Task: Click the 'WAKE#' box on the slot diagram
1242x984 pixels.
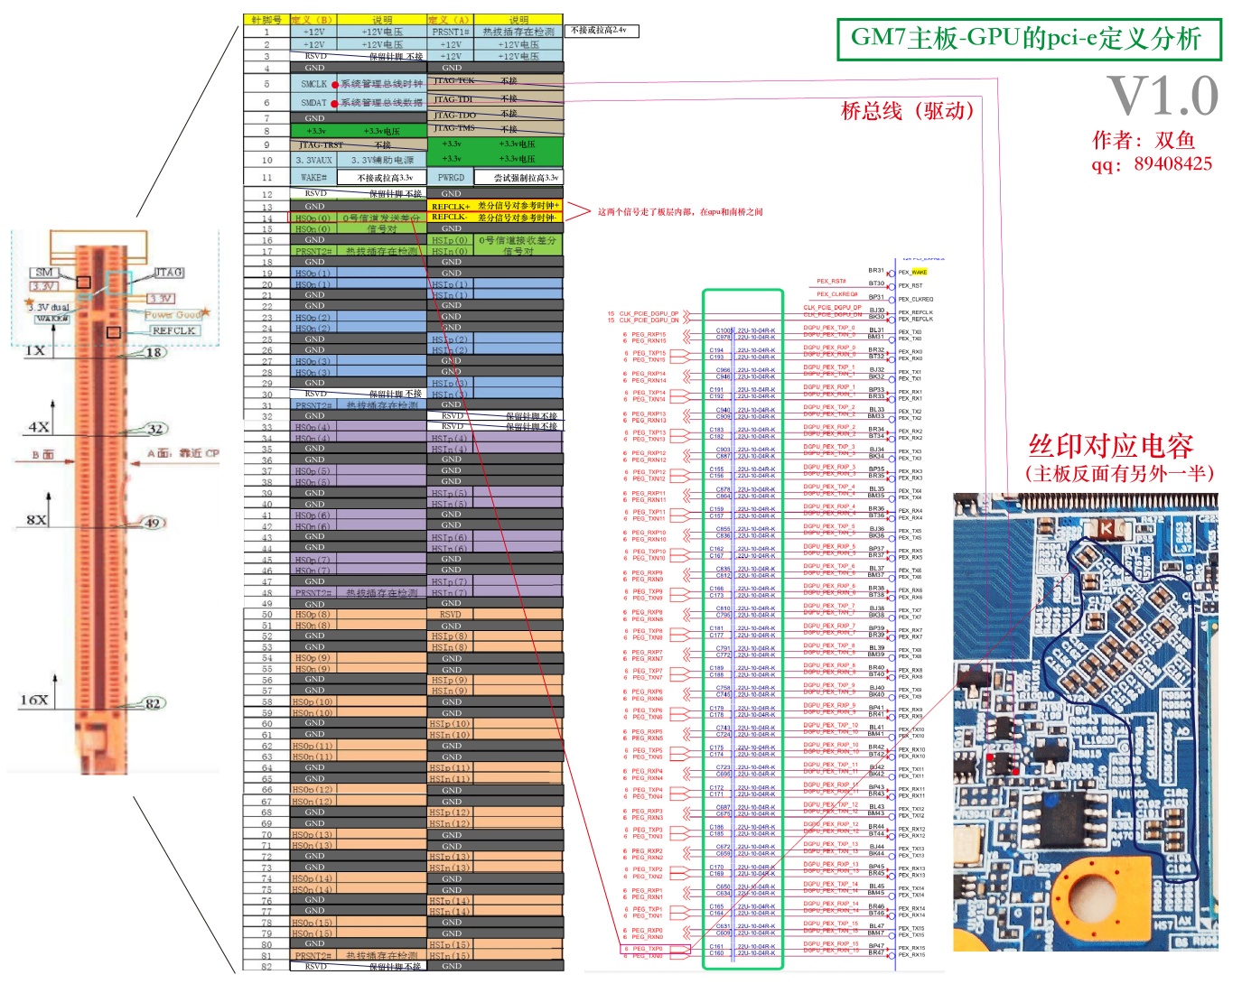Action: click(x=52, y=319)
